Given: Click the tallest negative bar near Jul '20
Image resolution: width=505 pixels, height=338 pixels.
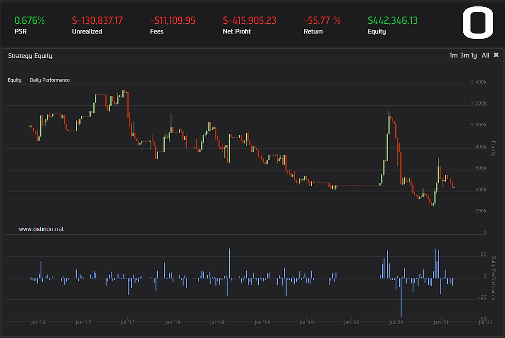Looking at the screenshot, I should click(401, 297).
